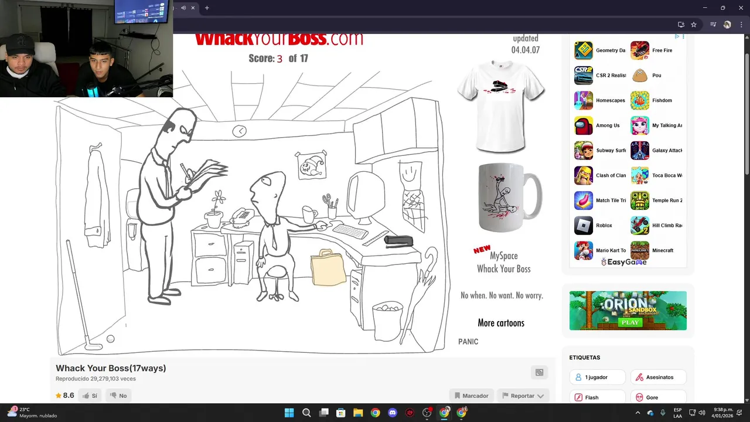750x422 pixels.
Task: Click the coffee mug on the desk
Action: pos(310,214)
